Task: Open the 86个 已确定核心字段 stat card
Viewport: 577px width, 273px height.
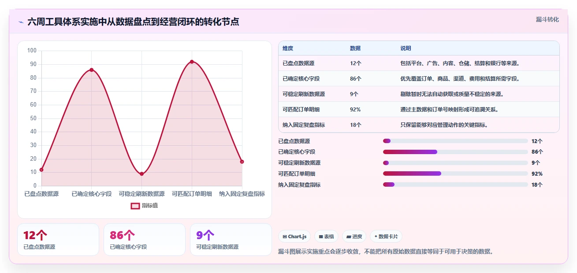Action: [145, 240]
